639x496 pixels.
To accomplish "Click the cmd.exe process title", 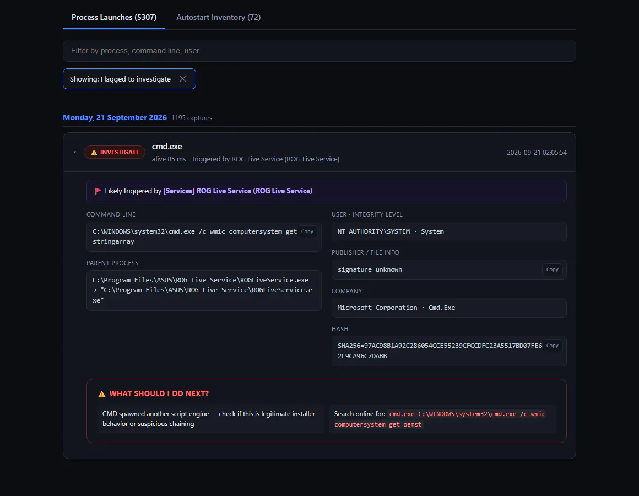I will point(167,146).
